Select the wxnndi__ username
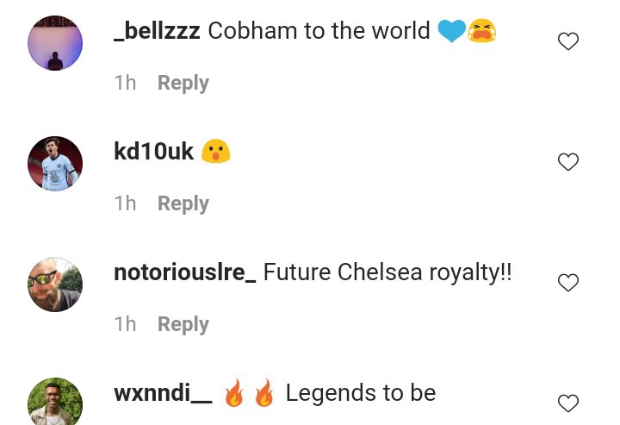This screenshot has width=620, height=425. point(163,393)
